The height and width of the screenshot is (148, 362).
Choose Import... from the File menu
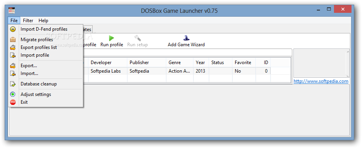pyautogui.click(x=46, y=73)
